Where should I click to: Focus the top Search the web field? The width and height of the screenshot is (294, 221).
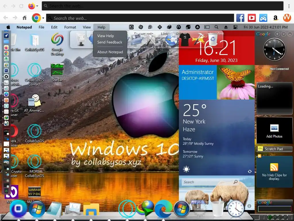pyautogui.click(x=163, y=6)
